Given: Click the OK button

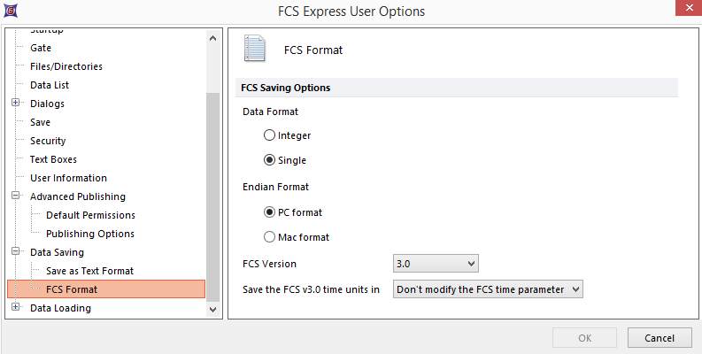Looking at the screenshot, I should click(584, 338).
